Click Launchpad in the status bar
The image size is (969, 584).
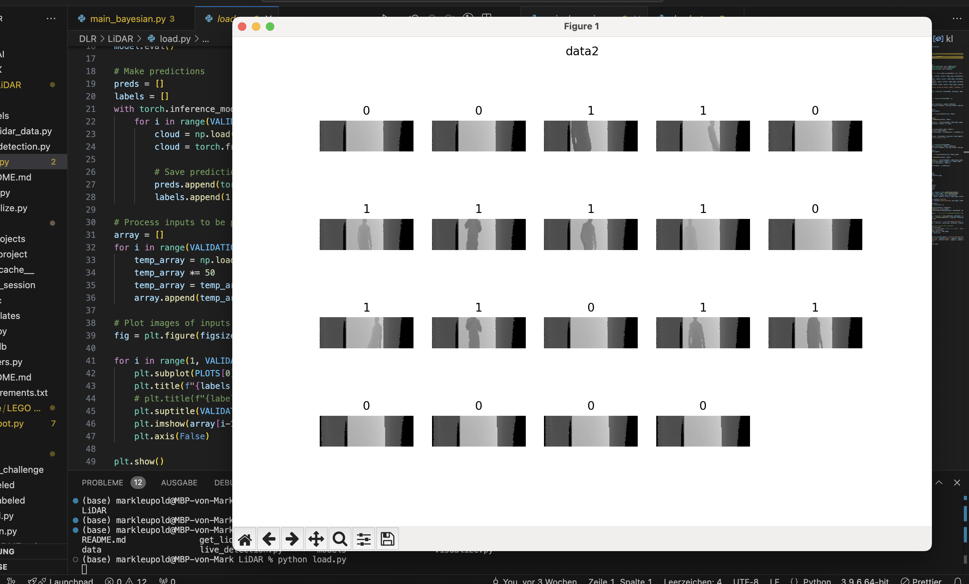(x=71, y=581)
